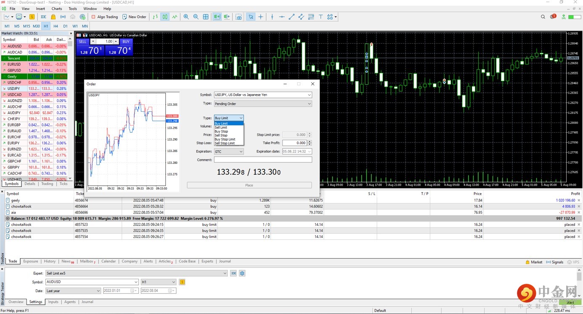Click the Comment input field
Image resolution: width=583 pixels, height=314 pixels.
(x=263, y=160)
